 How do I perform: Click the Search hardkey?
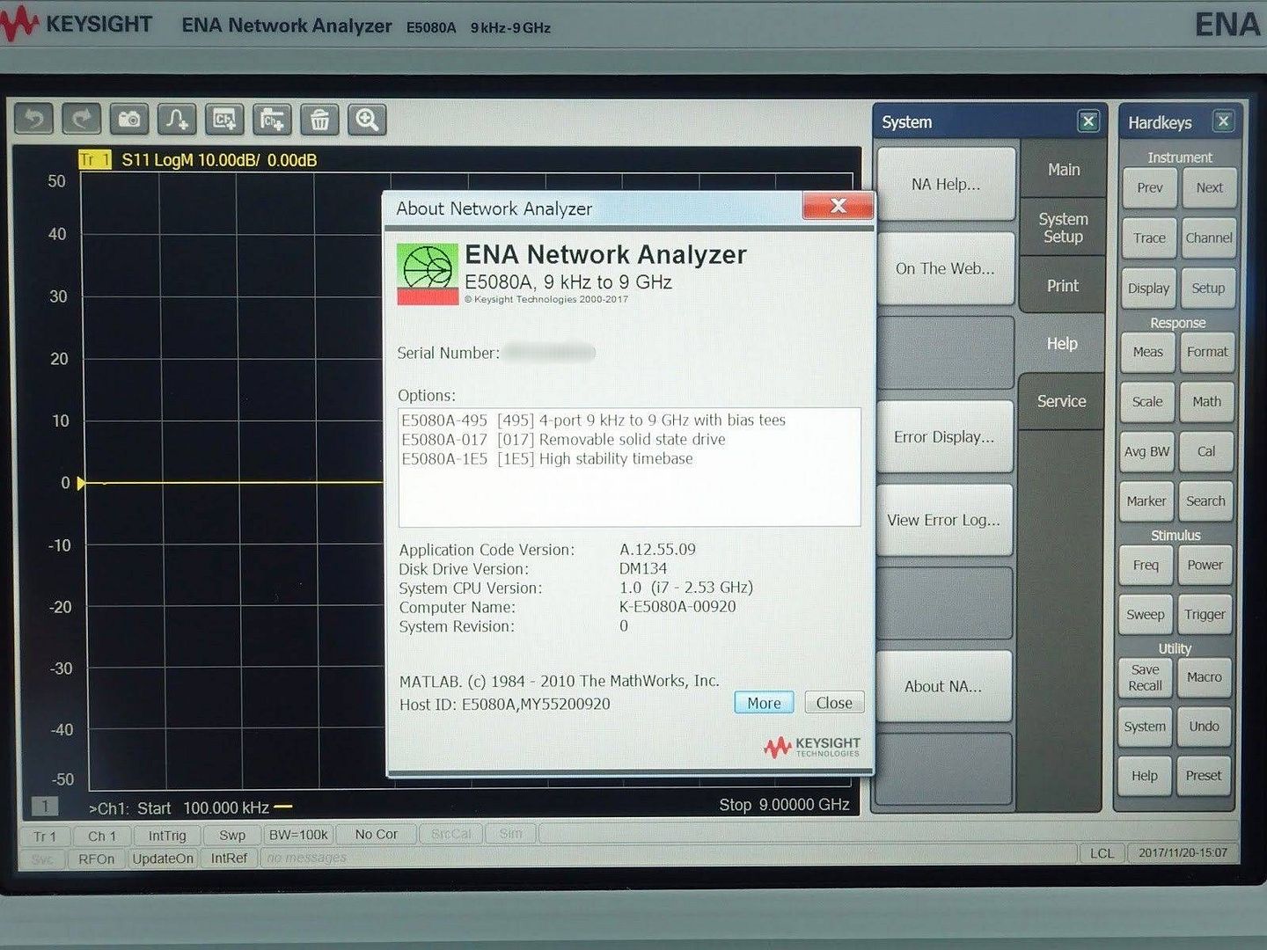tap(1205, 501)
